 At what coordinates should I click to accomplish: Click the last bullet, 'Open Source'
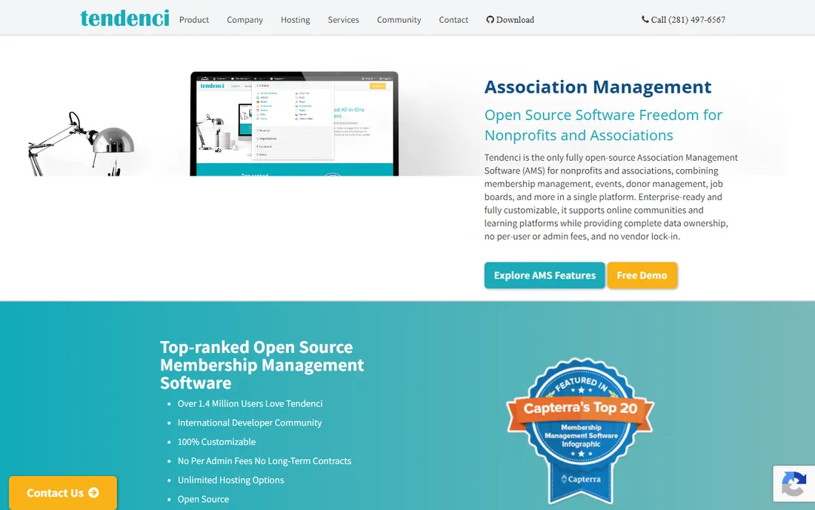pyautogui.click(x=203, y=499)
